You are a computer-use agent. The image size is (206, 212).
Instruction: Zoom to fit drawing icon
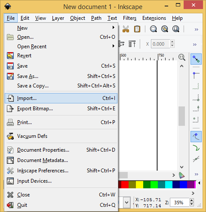(x=165, y=29)
